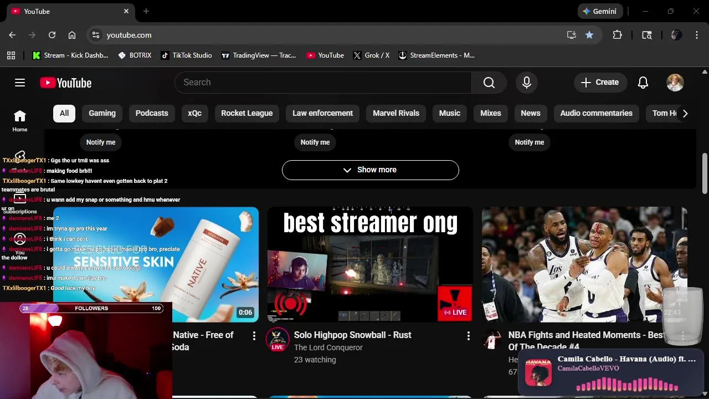Reload the current page
The height and width of the screenshot is (399, 709).
coord(52,35)
